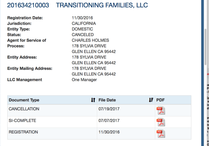Open the CANCELLATION PDF document

coord(161,110)
